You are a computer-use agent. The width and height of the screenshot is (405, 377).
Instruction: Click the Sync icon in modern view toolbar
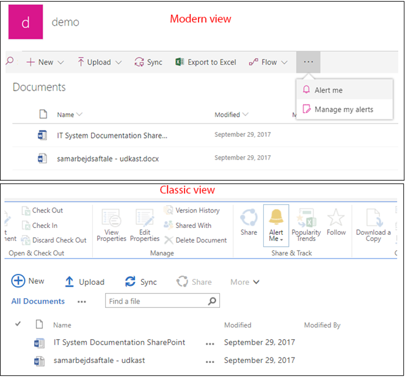tap(139, 62)
